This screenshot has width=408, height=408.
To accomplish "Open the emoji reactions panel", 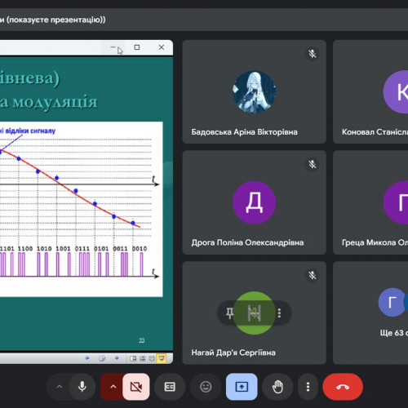I will click(x=206, y=387).
